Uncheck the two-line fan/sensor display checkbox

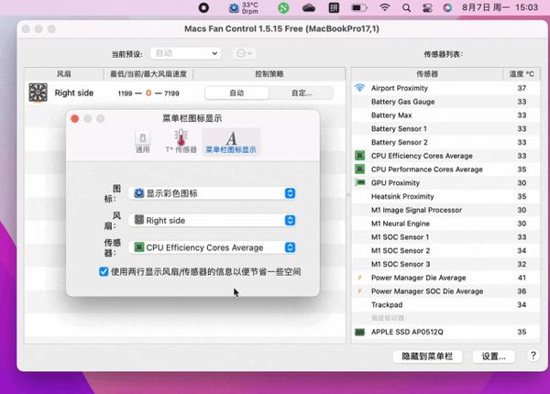pyautogui.click(x=104, y=271)
